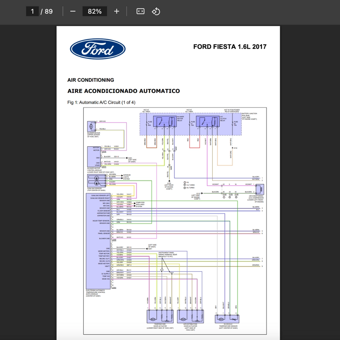Viewport: 340px width, 340px height.
Task: Click the 'COMPUTER DATA LINES SYSTEM' label
Action: (140, 205)
